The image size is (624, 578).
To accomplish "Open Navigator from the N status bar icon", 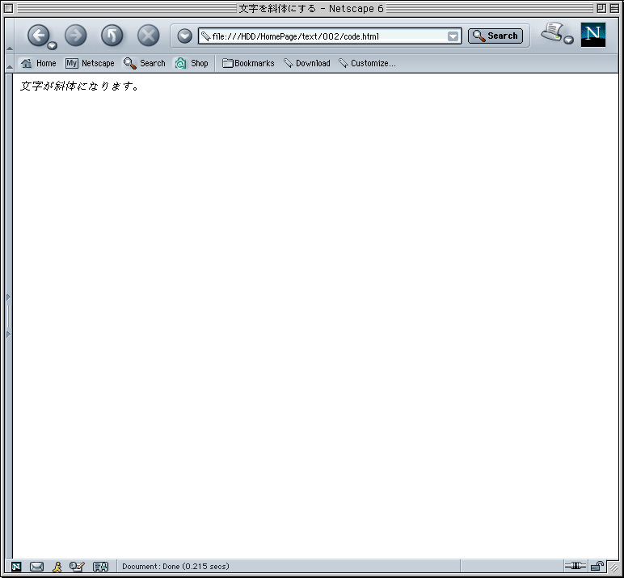I will click(16, 567).
